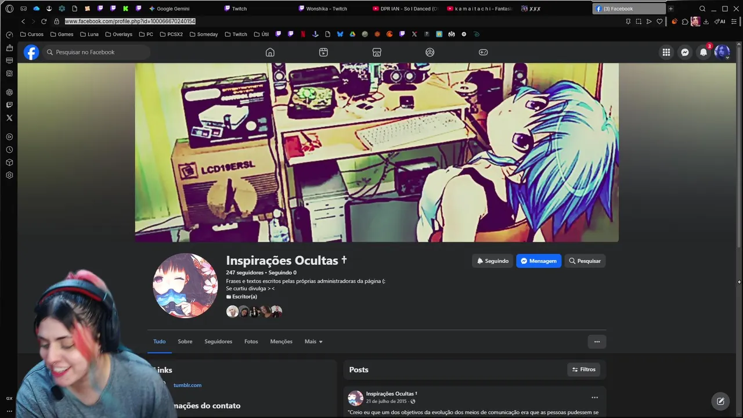
Task: Click the Pesquisar no Facebook search field
Action: (x=96, y=52)
